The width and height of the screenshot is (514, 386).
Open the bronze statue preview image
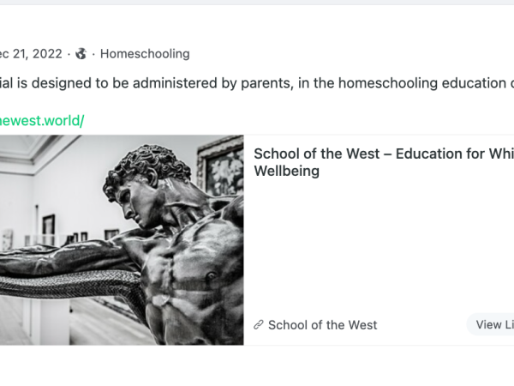(x=122, y=240)
